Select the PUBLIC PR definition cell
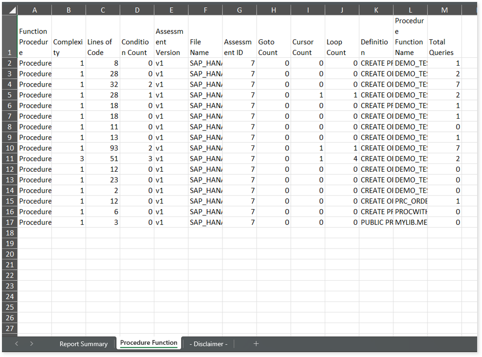This screenshot has height=357, width=482. tap(376, 222)
